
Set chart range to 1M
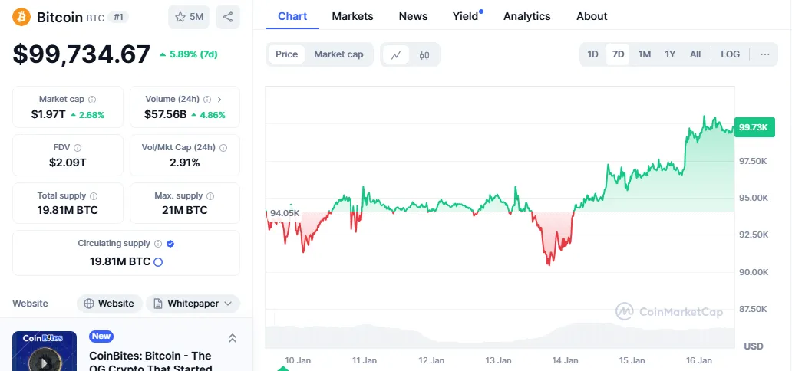point(645,54)
